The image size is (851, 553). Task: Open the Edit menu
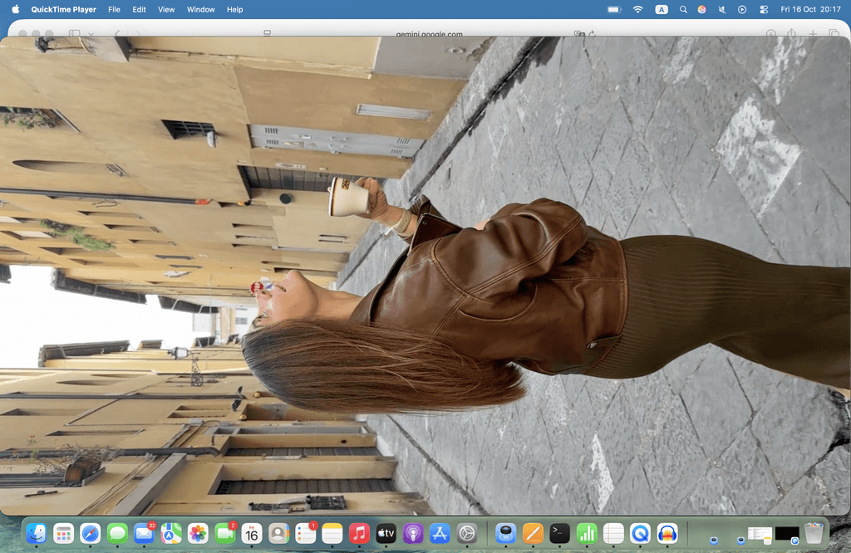139,9
